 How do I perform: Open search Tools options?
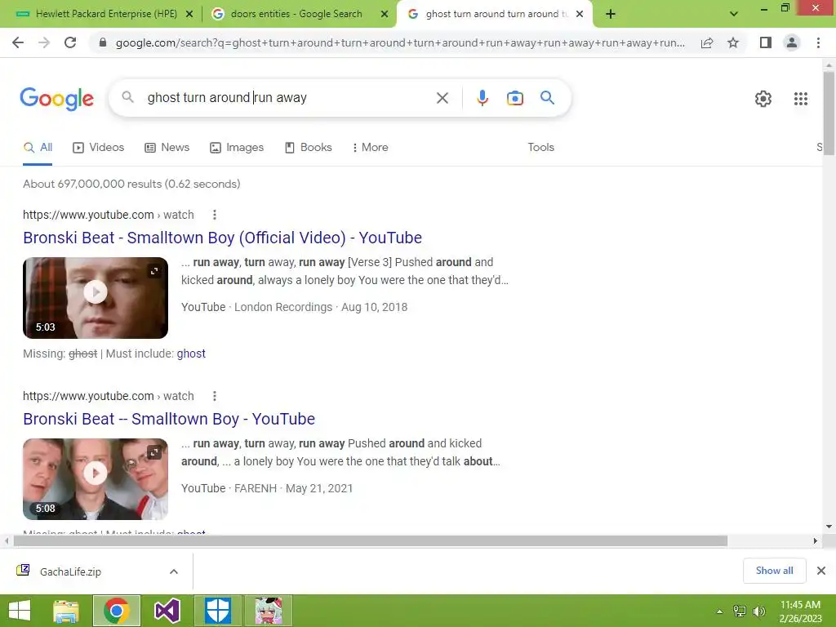(x=540, y=148)
